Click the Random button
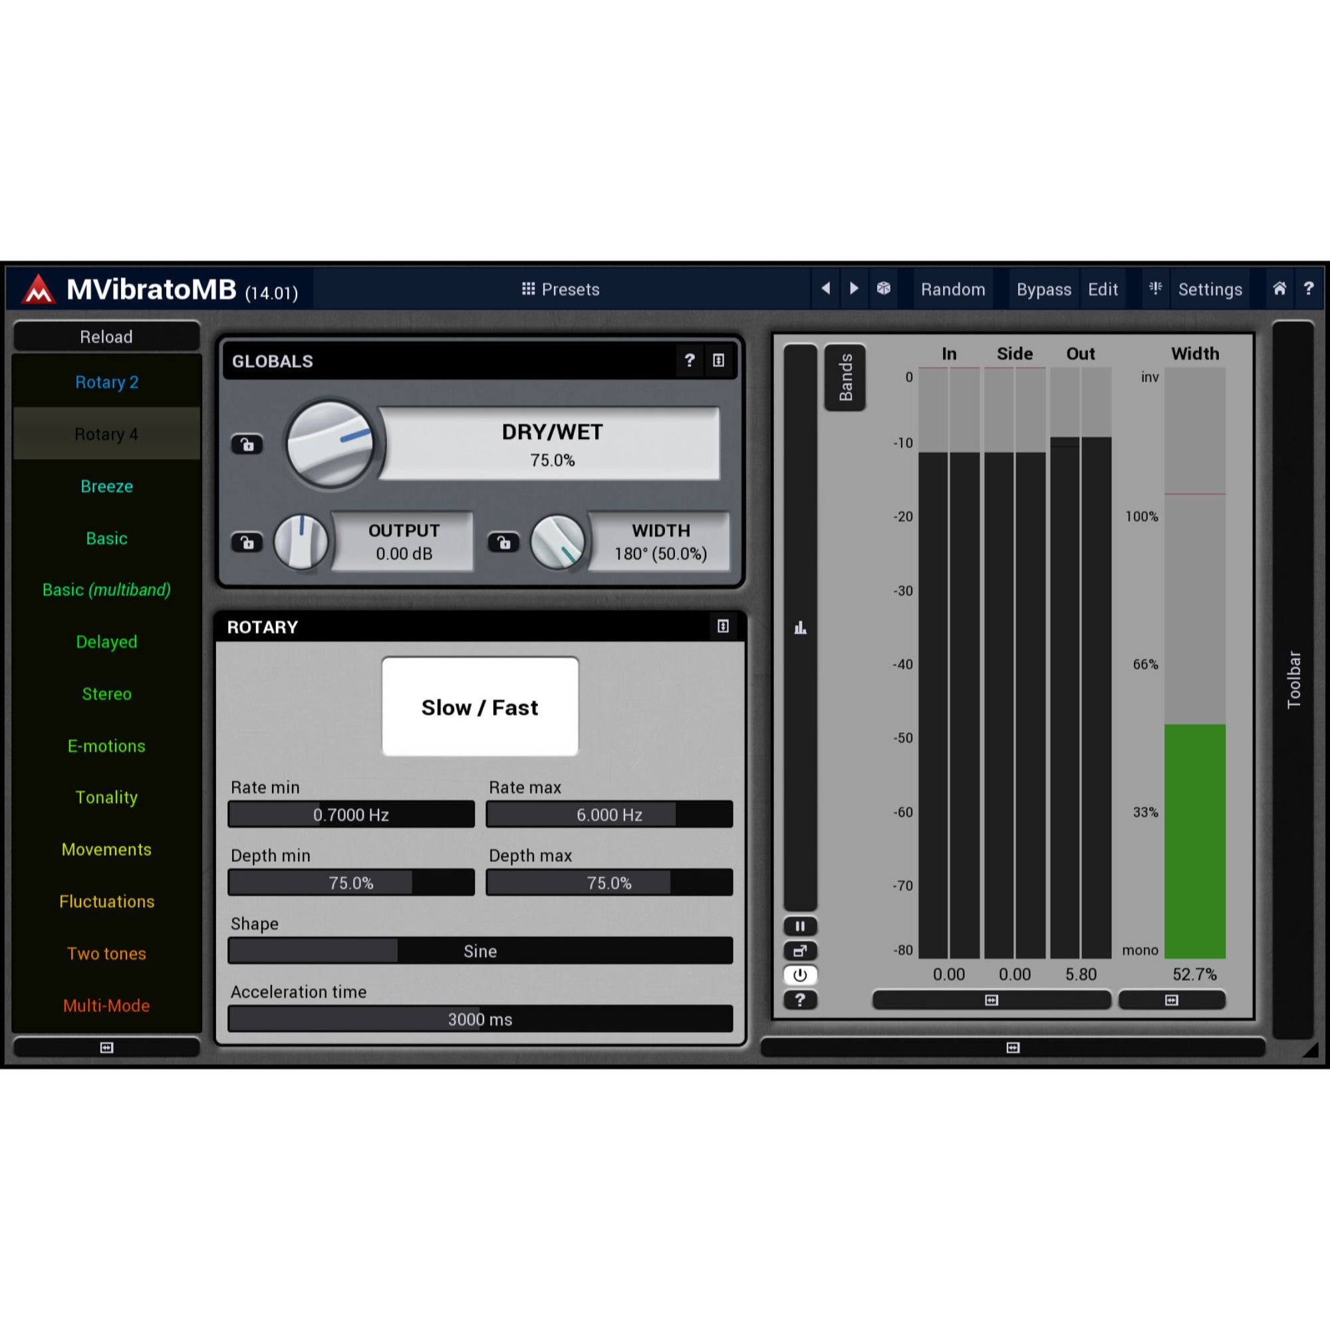The height and width of the screenshot is (1330, 1330). pyautogui.click(x=953, y=289)
